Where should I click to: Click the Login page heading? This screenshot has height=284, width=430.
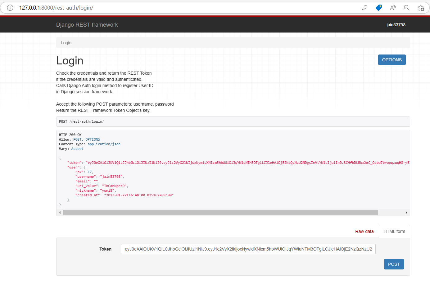pos(70,61)
